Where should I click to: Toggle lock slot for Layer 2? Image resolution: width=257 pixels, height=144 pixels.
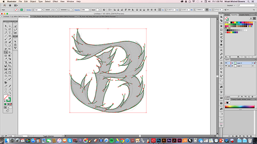tap(229, 63)
